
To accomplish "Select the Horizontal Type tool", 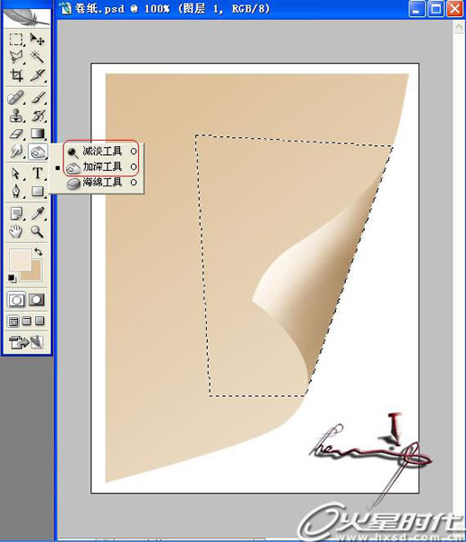I will coord(37,173).
